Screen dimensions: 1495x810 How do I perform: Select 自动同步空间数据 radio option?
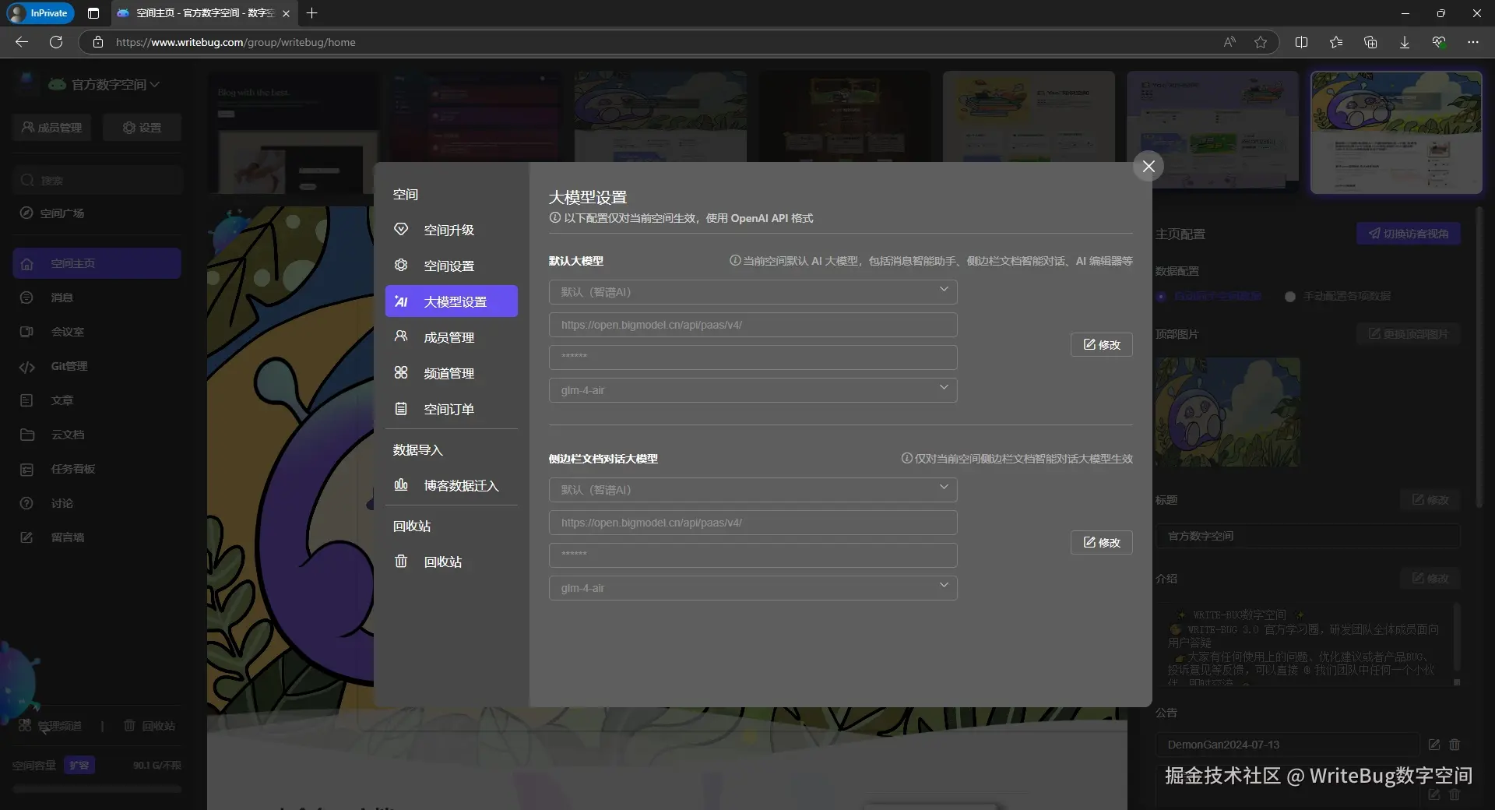click(x=1161, y=296)
